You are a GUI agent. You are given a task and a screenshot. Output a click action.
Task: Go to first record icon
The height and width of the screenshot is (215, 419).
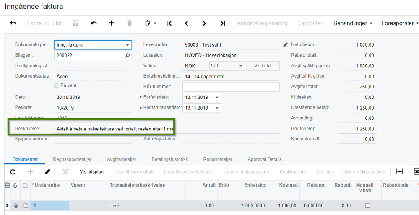(x=169, y=23)
